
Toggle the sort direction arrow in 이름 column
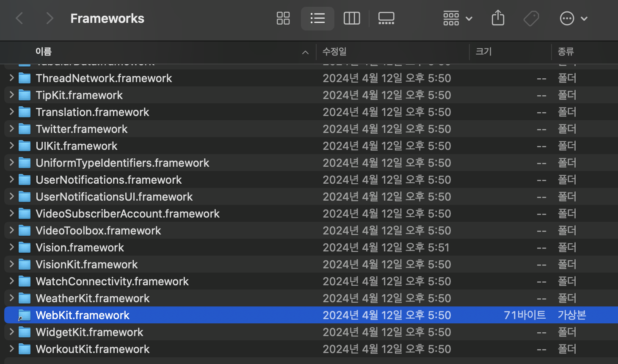click(x=305, y=52)
